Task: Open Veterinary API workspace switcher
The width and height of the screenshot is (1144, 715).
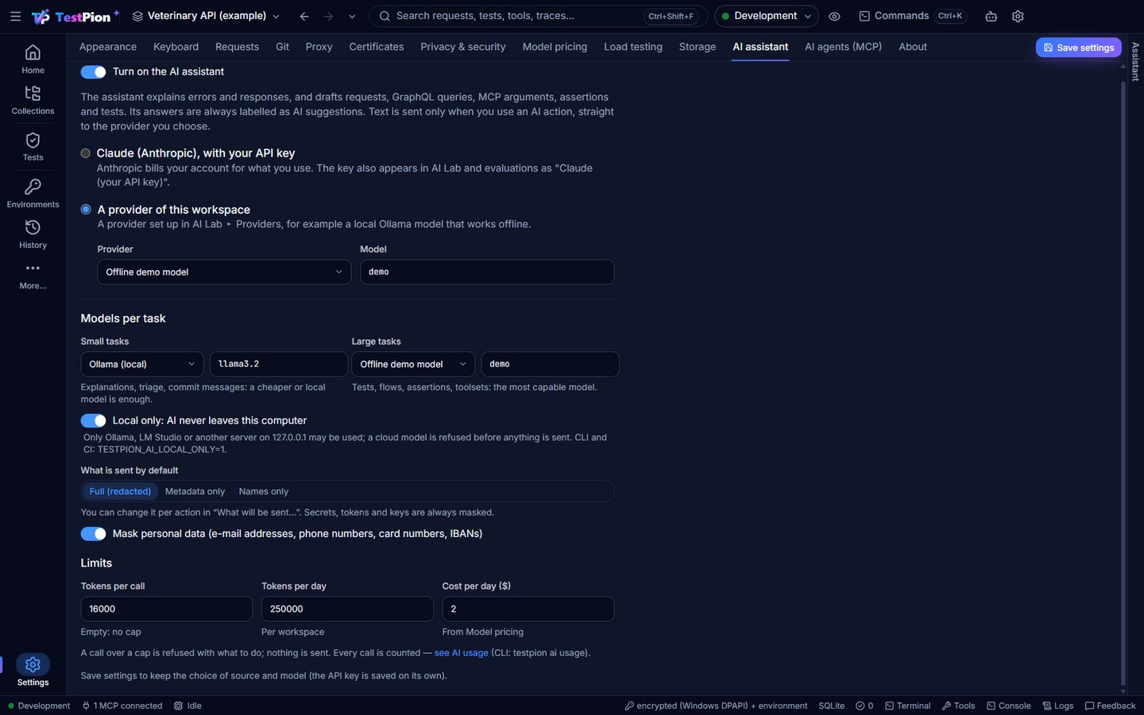Action: pos(206,16)
